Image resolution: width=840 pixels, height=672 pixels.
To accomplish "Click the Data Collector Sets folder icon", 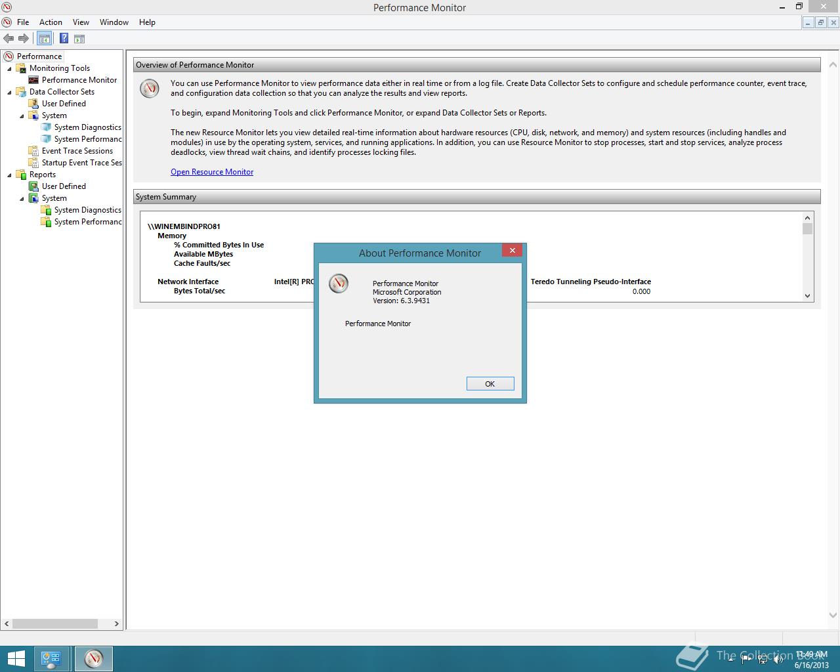I will coord(21,92).
